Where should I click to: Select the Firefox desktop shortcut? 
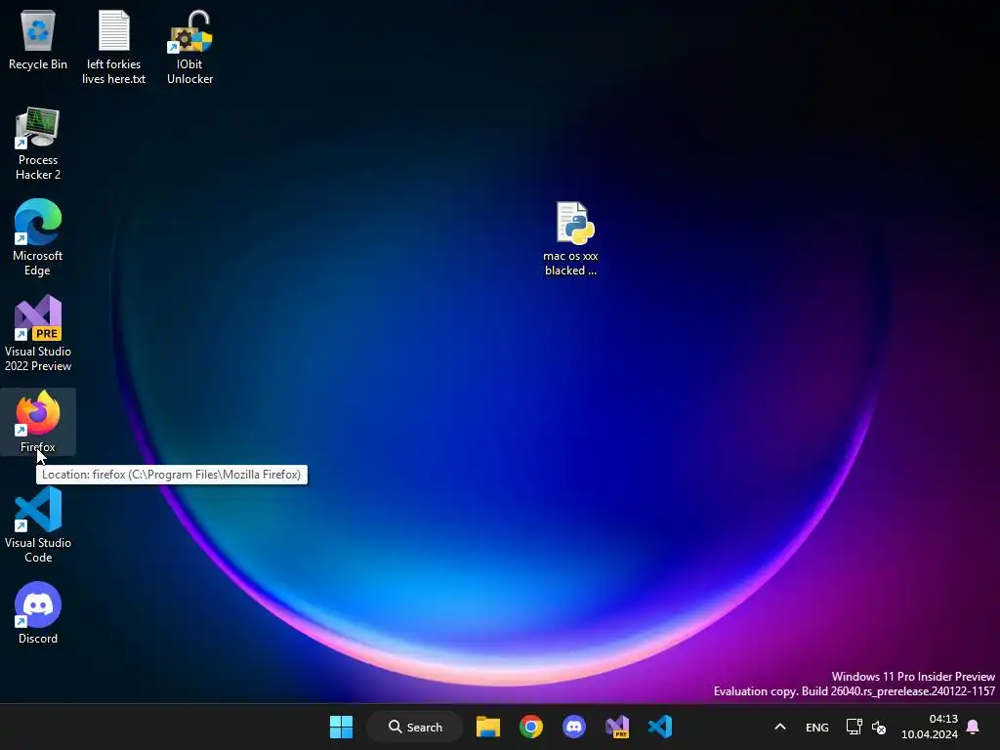pyautogui.click(x=38, y=422)
